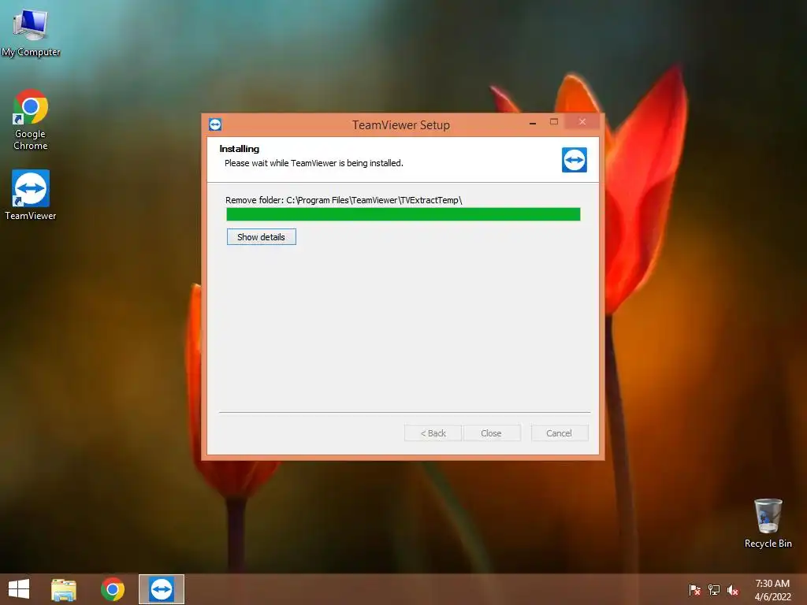This screenshot has width=807, height=605.
Task: Show details of the installation
Action: pyautogui.click(x=262, y=237)
